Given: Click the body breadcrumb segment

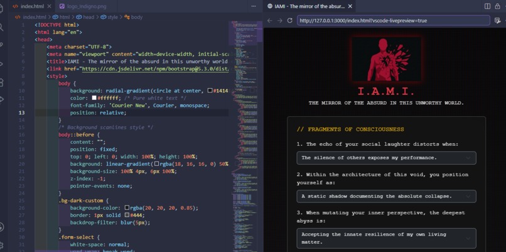Looking at the screenshot, I should click(136, 17).
